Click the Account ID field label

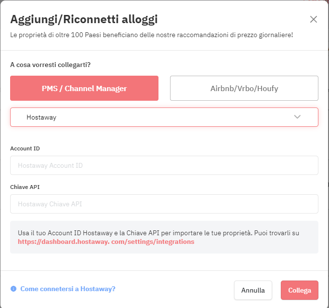25,148
